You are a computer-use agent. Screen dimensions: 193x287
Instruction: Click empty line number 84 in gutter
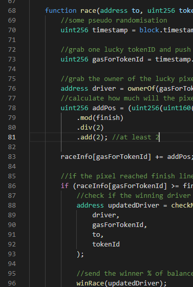(x=12, y=167)
